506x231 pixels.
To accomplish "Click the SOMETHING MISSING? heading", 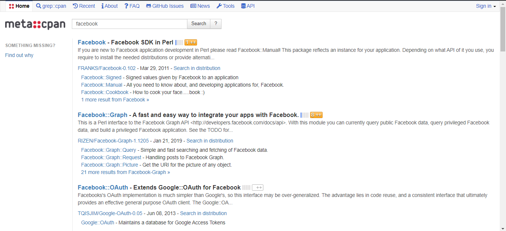I will tap(30, 46).
